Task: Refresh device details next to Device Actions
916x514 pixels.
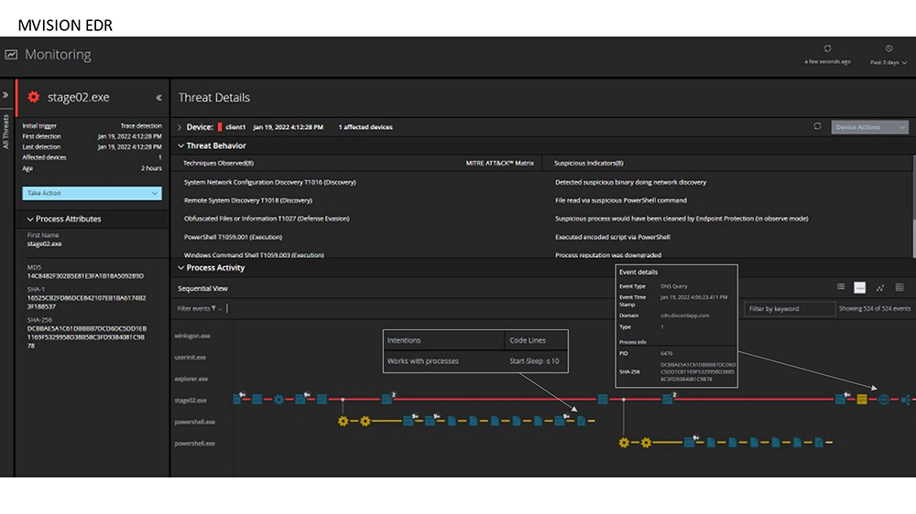Action: [817, 126]
